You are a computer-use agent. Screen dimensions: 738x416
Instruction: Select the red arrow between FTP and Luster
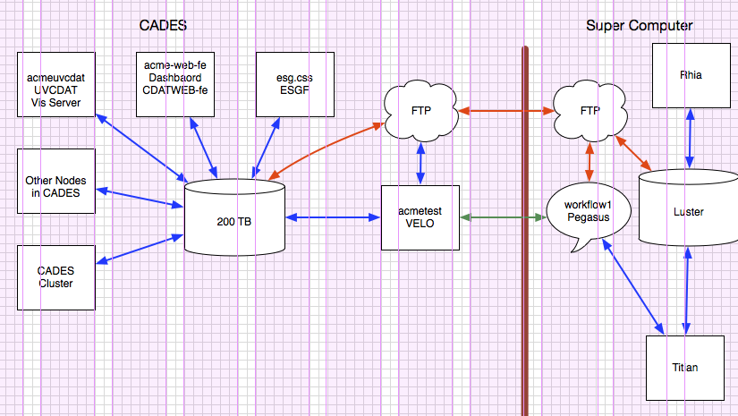(633, 153)
